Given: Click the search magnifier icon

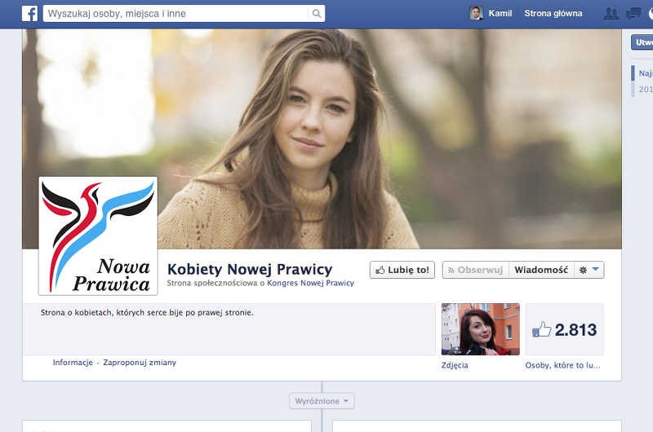Looking at the screenshot, I should pos(316,13).
